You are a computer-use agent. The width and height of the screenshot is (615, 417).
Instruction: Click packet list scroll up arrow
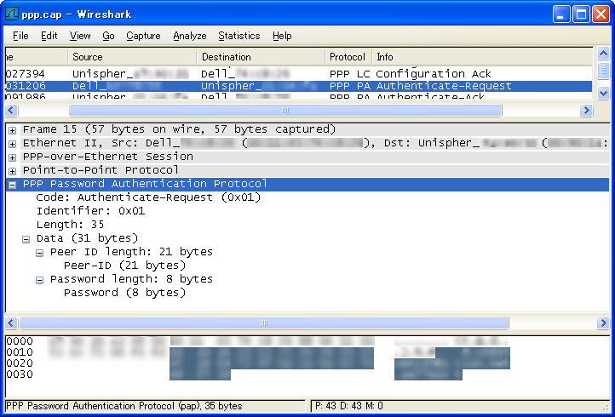coord(603,53)
